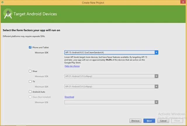Go back with the Previous button
This screenshot has height=126, width=187.
(x=135, y=121)
